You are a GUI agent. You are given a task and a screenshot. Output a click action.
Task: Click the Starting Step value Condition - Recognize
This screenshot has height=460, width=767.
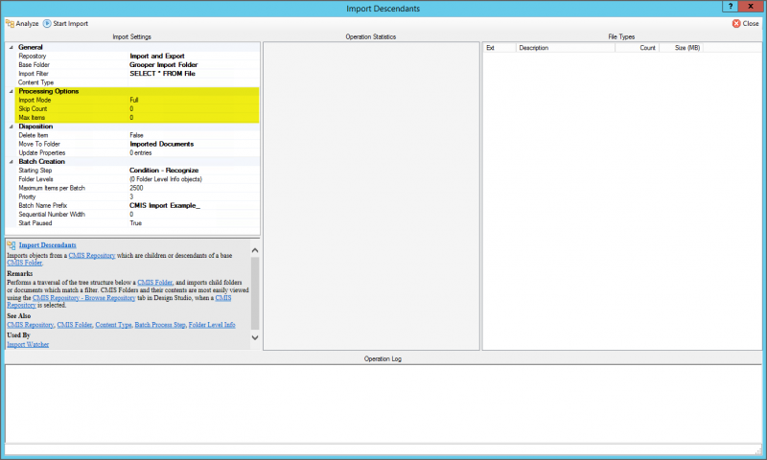pyautogui.click(x=164, y=171)
